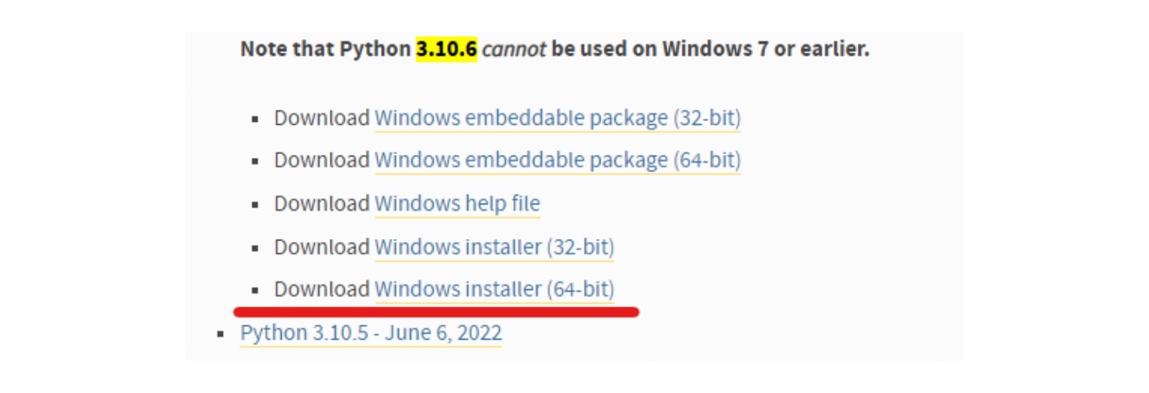The height and width of the screenshot is (393, 1149).
Task: Click the word "Download" before the installer (32-bit) link
Action: coord(322,247)
